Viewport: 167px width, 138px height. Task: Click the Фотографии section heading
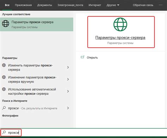pos(10,116)
